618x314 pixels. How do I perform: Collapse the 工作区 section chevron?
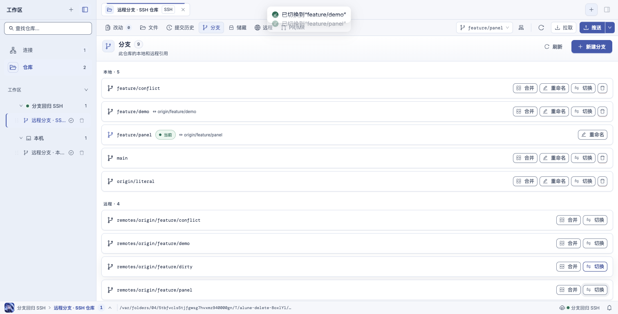(86, 90)
